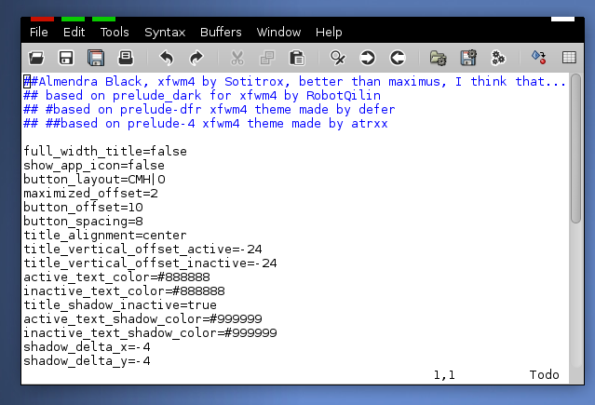Click the line 'button_spacing=8'

(83, 222)
